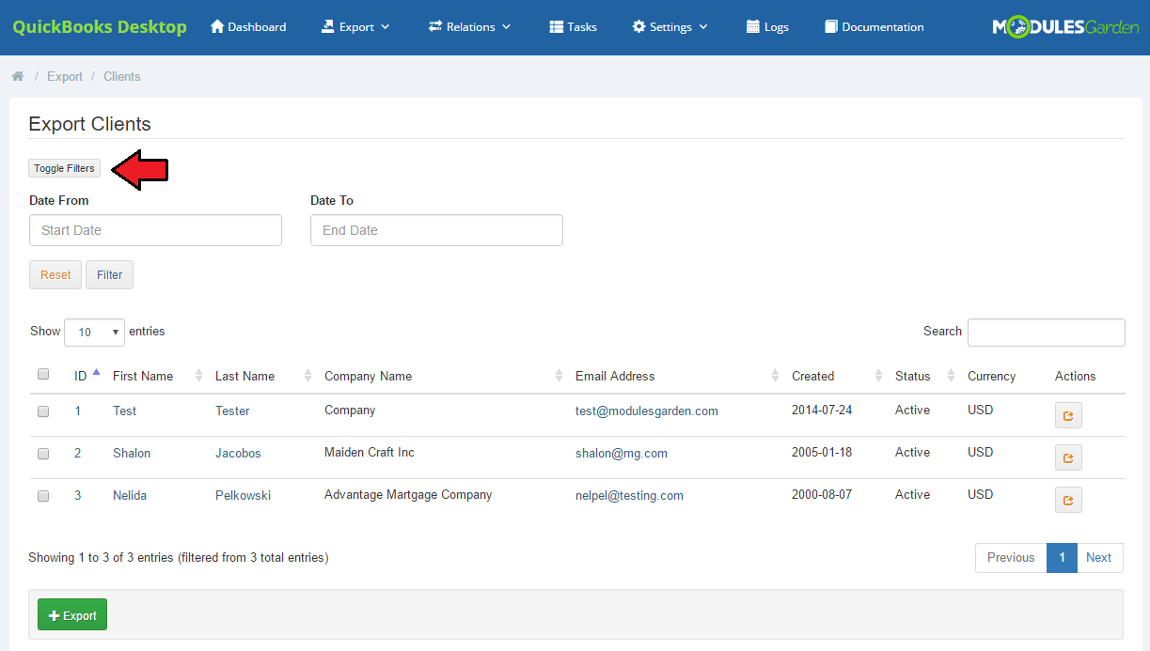Open client ID 3 link
Screen dimensions: 1150x651
pyautogui.click(x=78, y=495)
